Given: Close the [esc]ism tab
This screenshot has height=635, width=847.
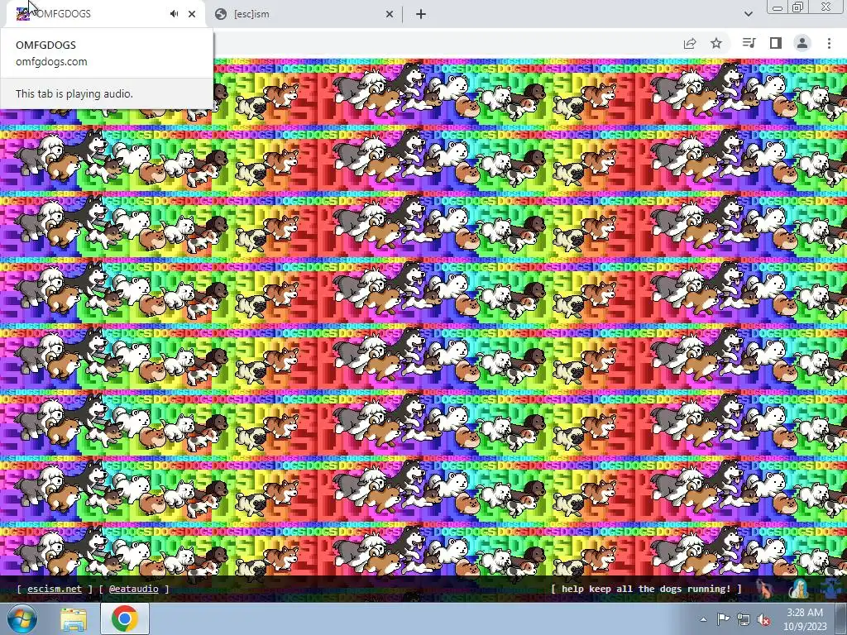Looking at the screenshot, I should pos(390,14).
